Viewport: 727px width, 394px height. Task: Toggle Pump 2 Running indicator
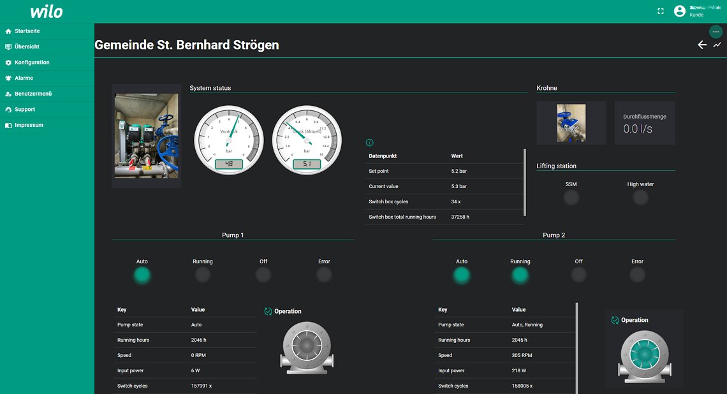pyautogui.click(x=520, y=275)
